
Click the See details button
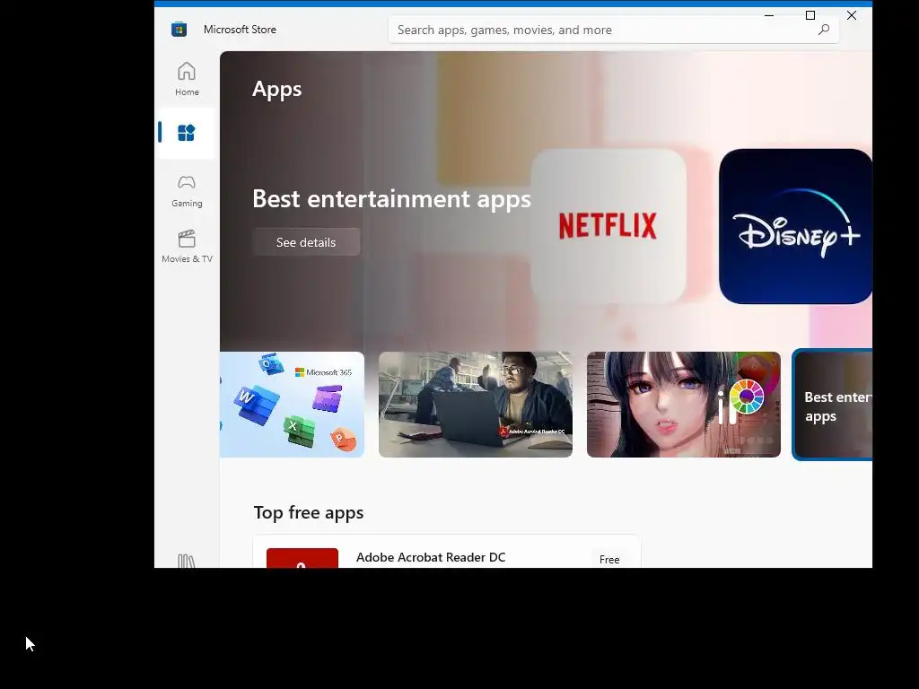(x=306, y=242)
